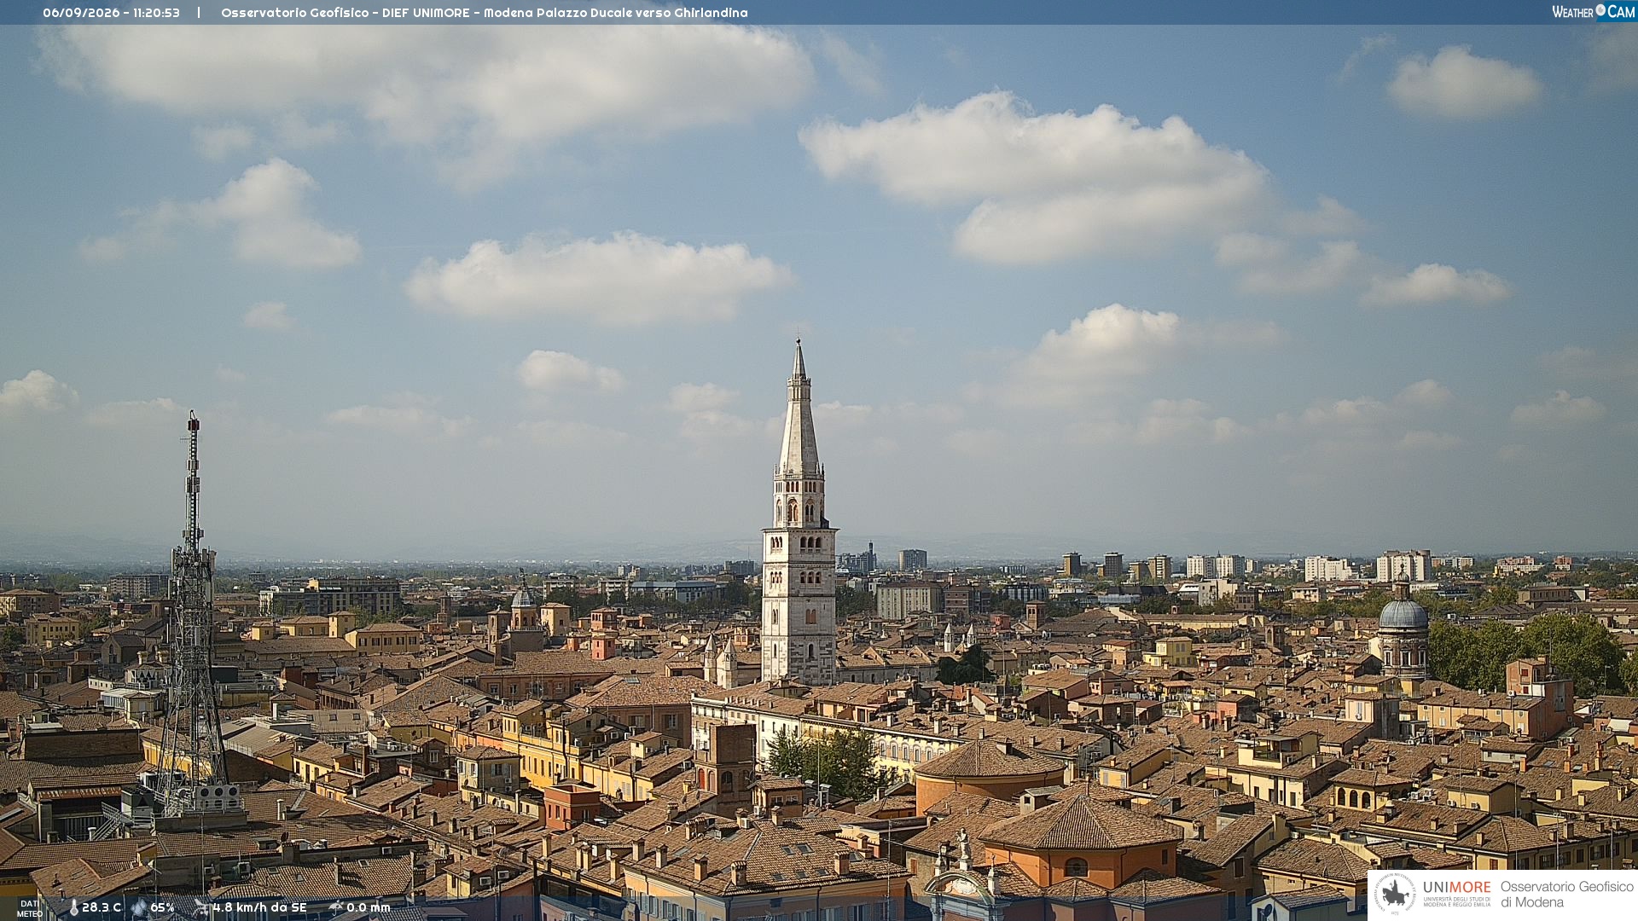Click the UNIMORE university seal emblem
The width and height of the screenshot is (1638, 921).
[1395, 894]
